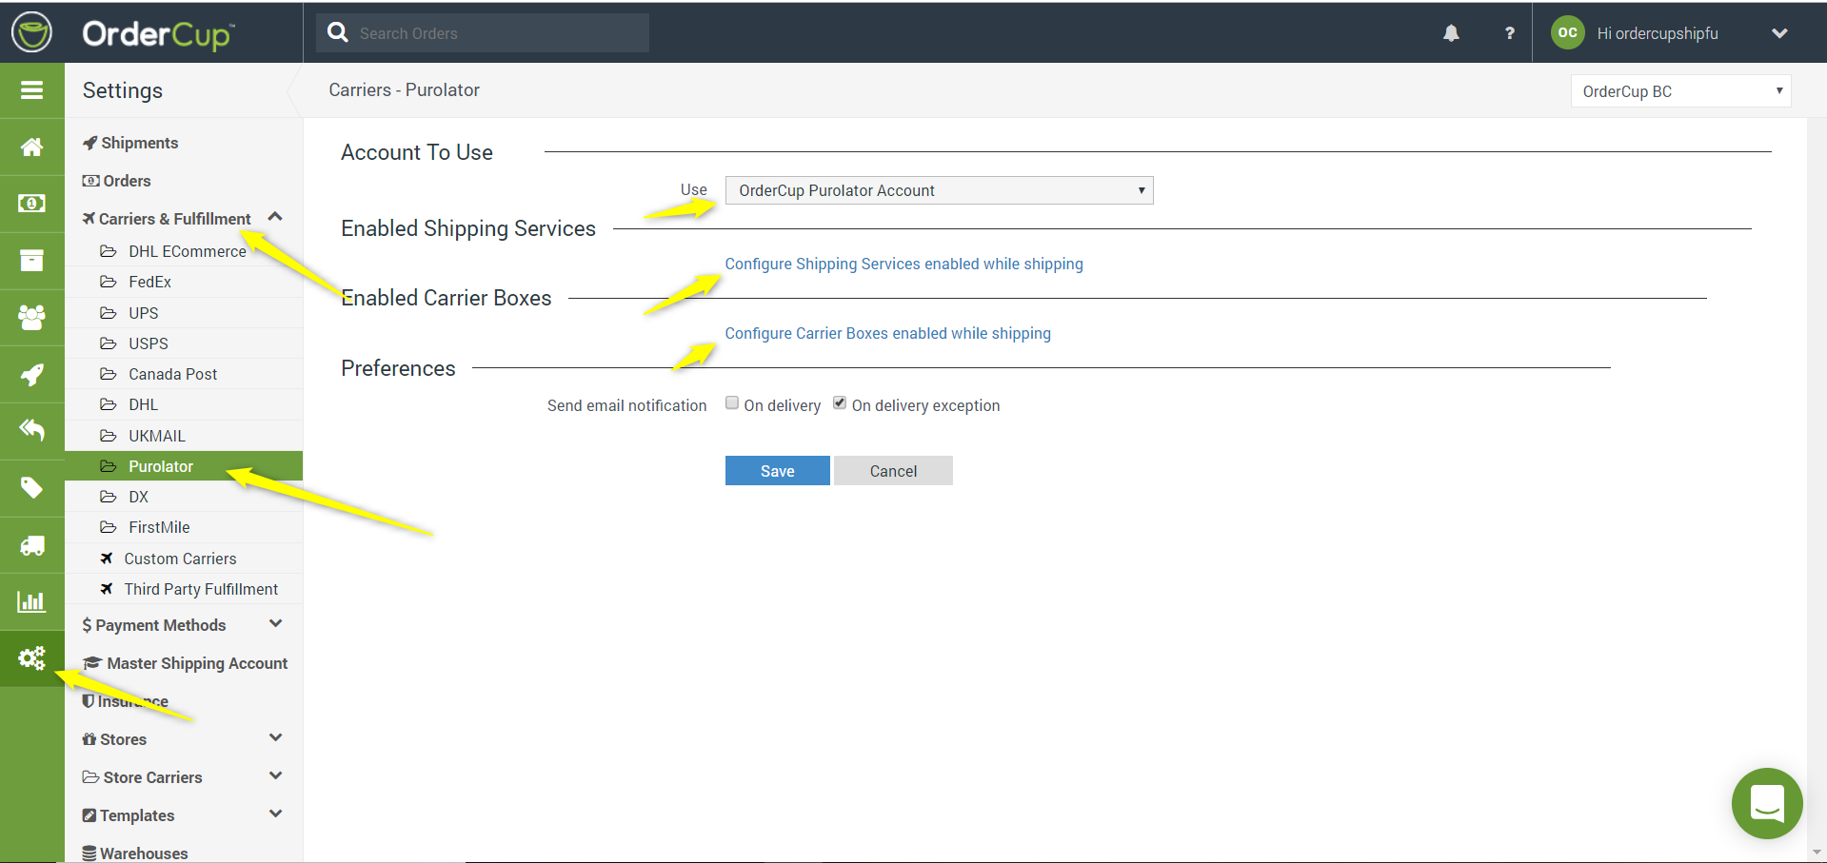Focus the Search Orders field

[484, 33]
